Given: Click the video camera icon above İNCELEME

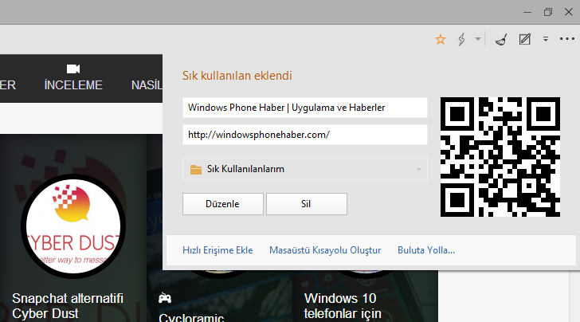Looking at the screenshot, I should click(73, 69).
